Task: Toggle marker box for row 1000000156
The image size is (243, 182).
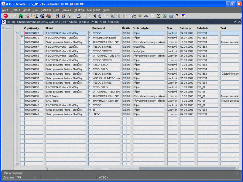Action: 22,83
